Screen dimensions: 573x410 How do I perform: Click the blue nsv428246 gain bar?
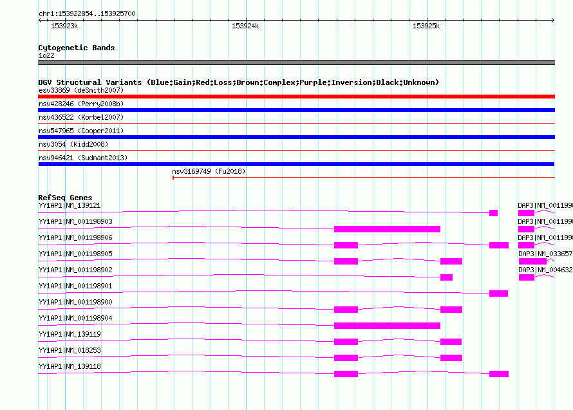[296, 110]
